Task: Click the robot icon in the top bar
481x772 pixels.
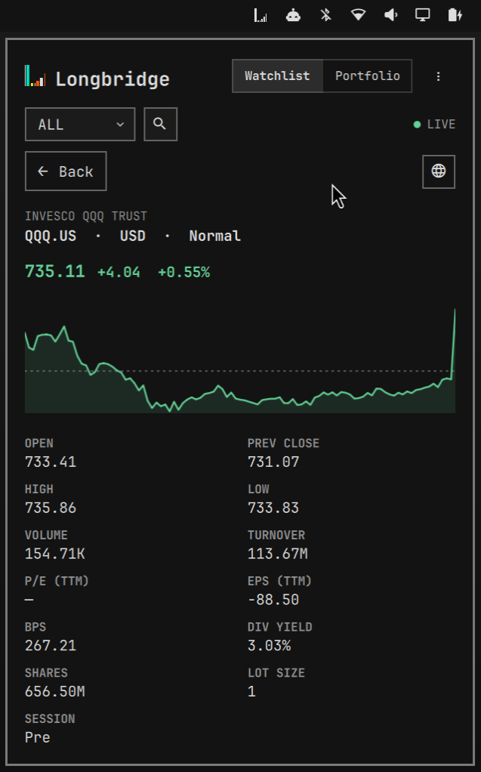Action: (x=293, y=15)
